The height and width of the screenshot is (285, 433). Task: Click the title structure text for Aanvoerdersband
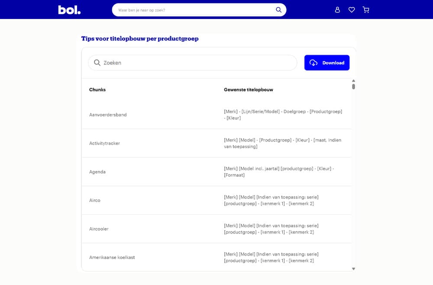click(283, 115)
